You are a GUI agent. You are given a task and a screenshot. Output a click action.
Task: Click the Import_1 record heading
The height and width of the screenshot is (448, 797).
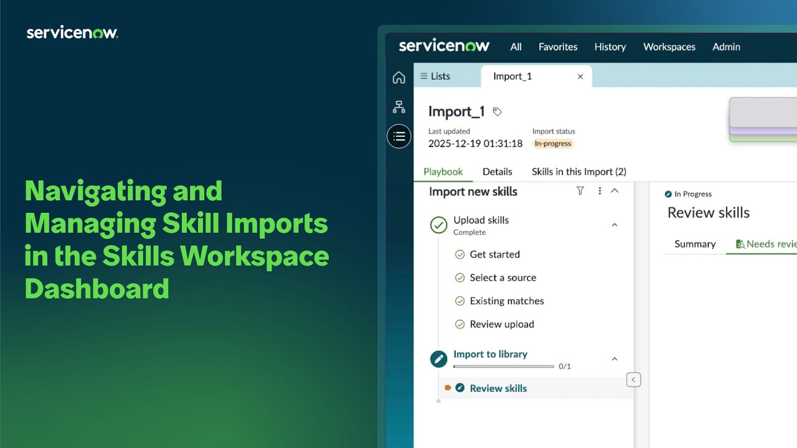pos(456,112)
